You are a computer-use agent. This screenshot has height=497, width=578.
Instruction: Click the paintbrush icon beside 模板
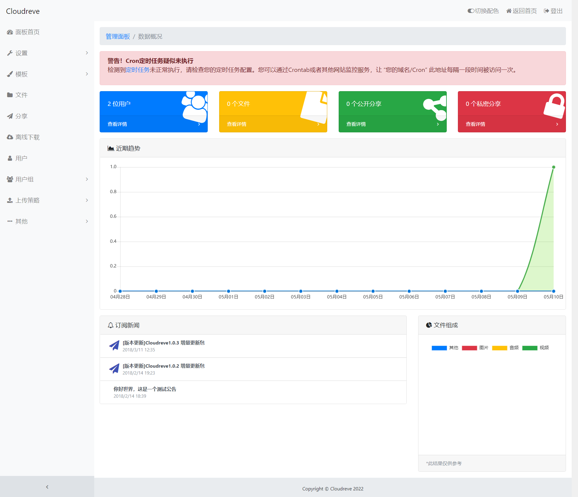click(x=10, y=74)
